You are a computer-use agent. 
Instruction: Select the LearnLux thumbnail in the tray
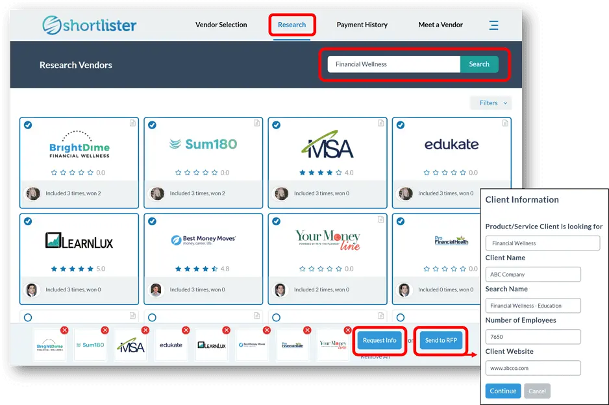click(x=212, y=345)
